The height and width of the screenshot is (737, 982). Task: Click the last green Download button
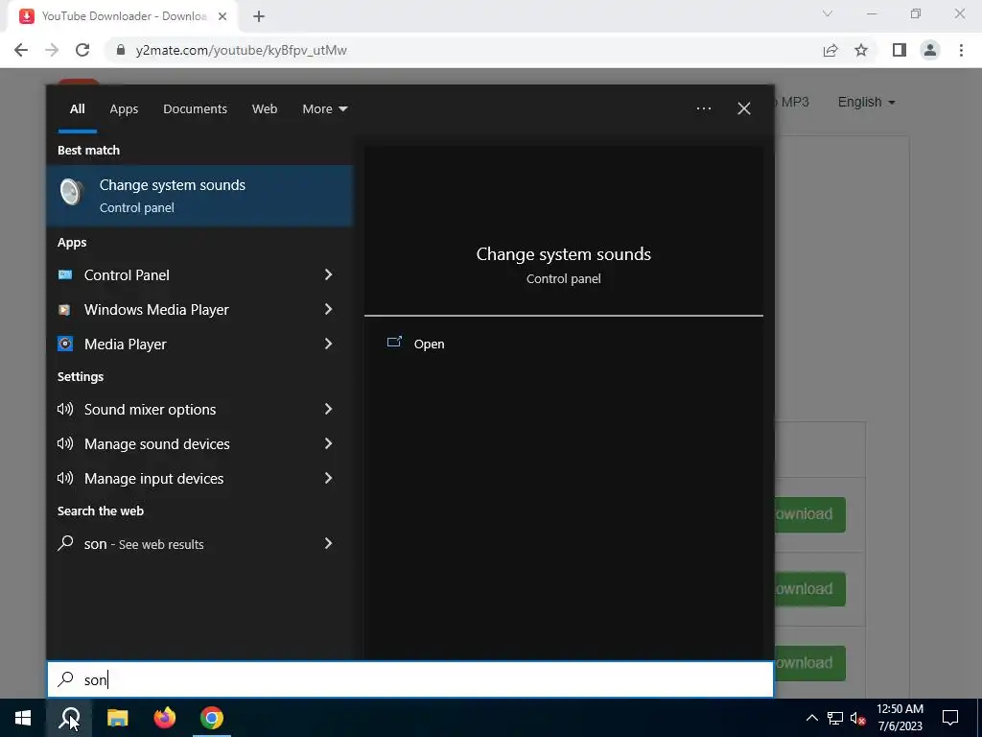coord(810,663)
